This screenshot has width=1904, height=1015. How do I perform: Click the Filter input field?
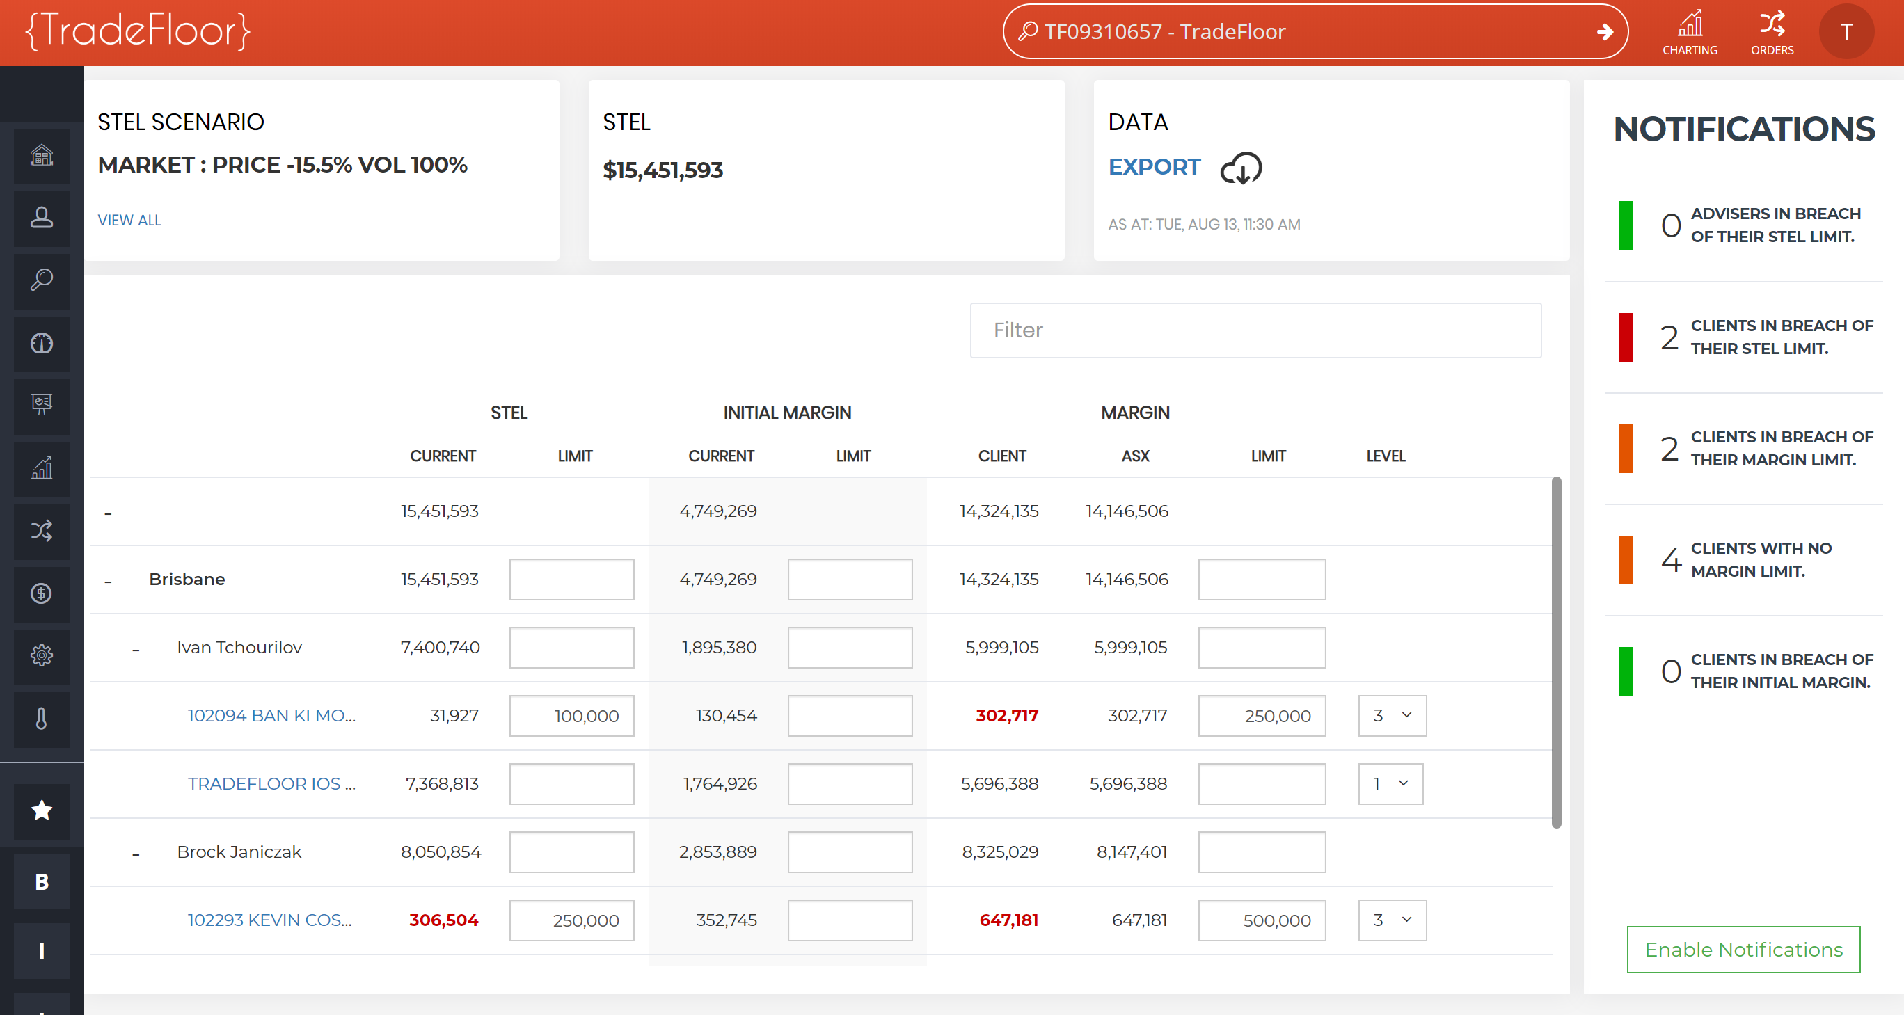point(1256,330)
